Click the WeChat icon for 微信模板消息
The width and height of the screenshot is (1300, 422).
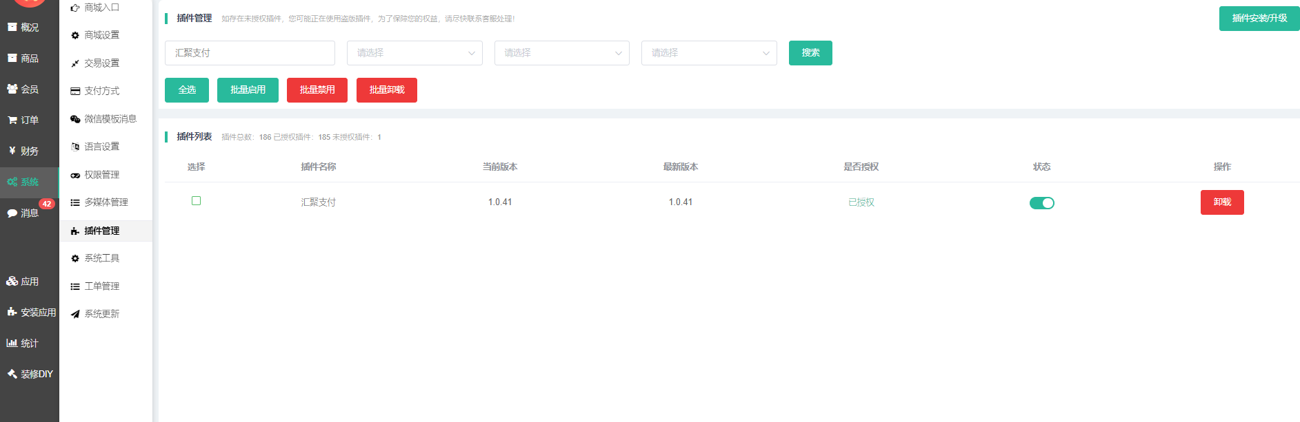pyautogui.click(x=75, y=119)
